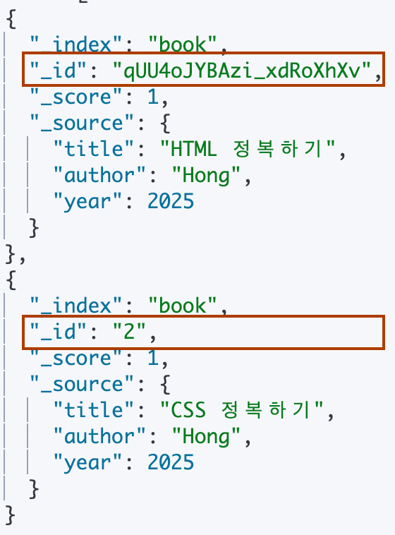Image resolution: width=395 pixels, height=535 pixels.
Task: Click the first "_source" key
Action: point(82,124)
